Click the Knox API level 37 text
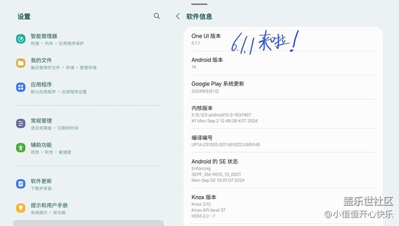 [209, 210]
